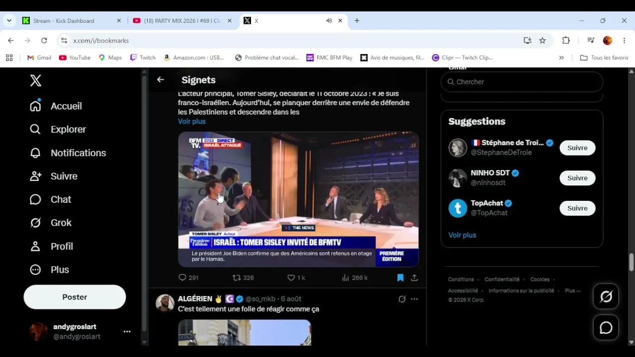Expand the post with Voir plus
The image size is (635, 357).
click(191, 121)
